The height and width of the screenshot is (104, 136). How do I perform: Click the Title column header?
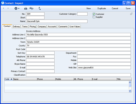(x=124, y=79)
